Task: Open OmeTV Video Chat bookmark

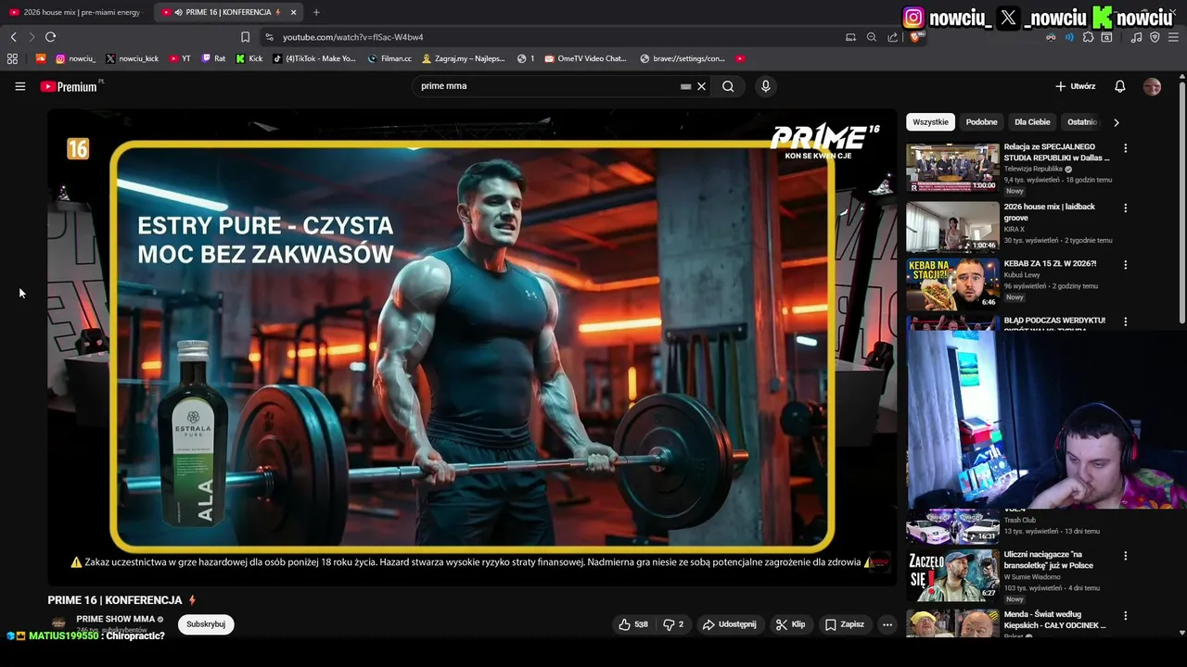Action: 585,58
